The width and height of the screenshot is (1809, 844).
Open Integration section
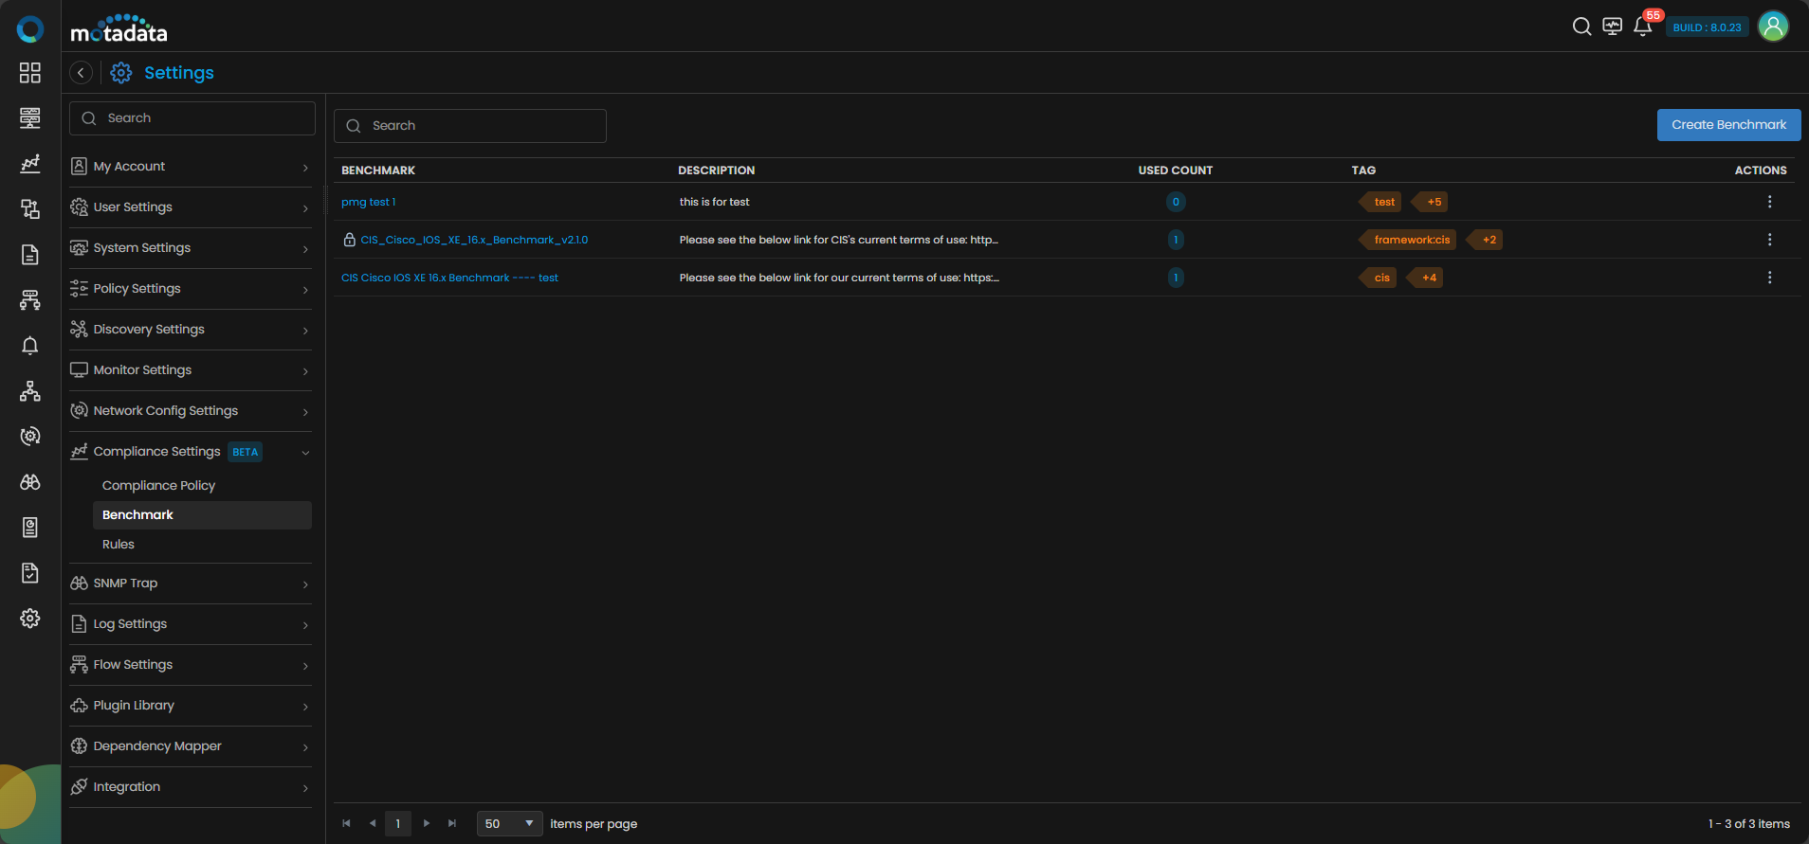coord(191,787)
